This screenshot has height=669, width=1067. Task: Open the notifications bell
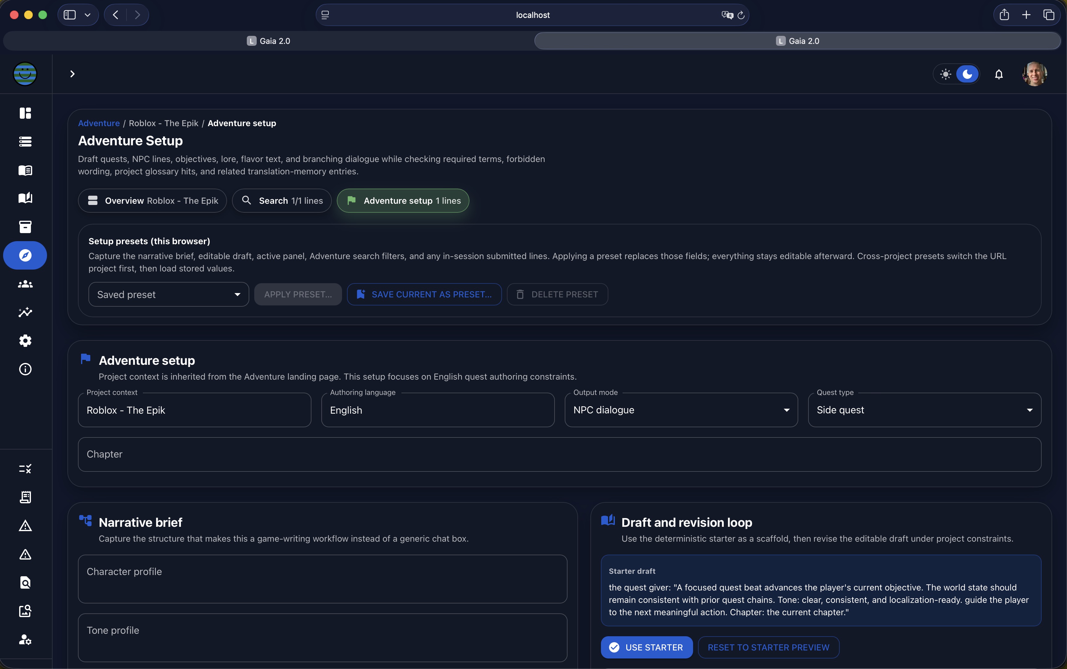pyautogui.click(x=999, y=74)
